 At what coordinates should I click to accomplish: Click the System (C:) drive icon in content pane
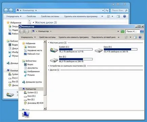(54, 50)
